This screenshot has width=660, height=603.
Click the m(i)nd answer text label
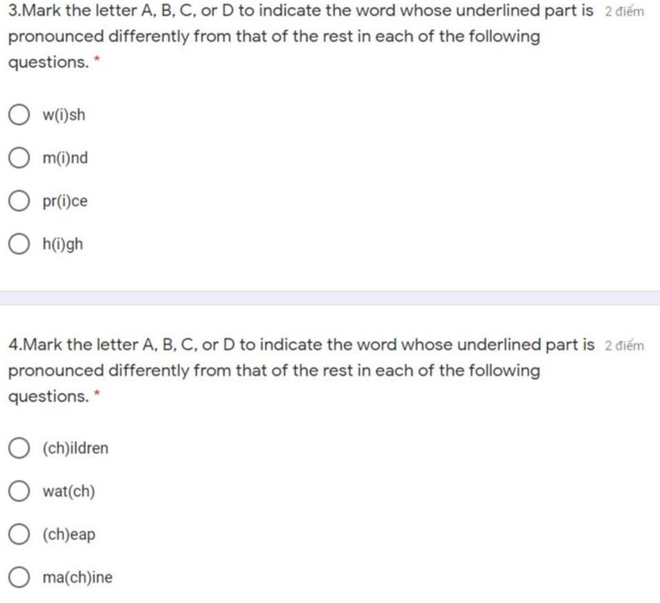point(65,158)
